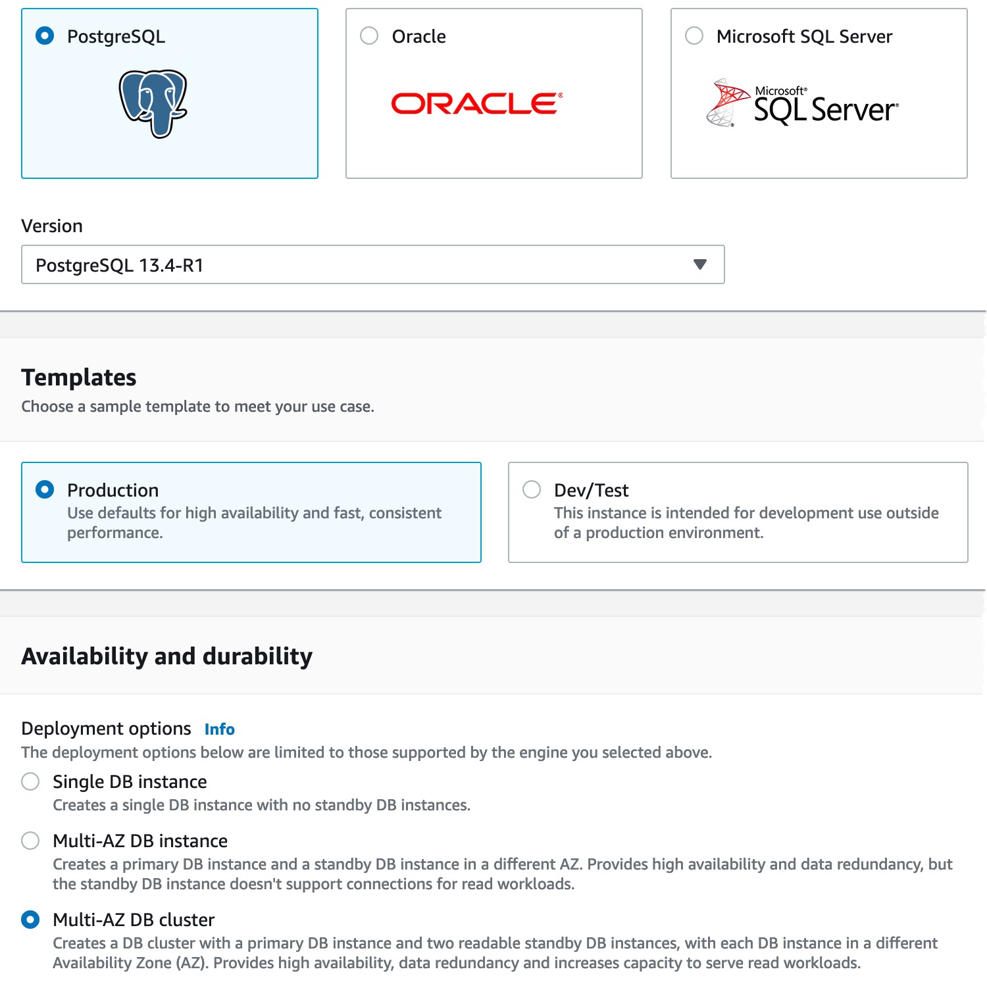Click the Oracle engine label
Screen dimensions: 987x984
(x=418, y=36)
